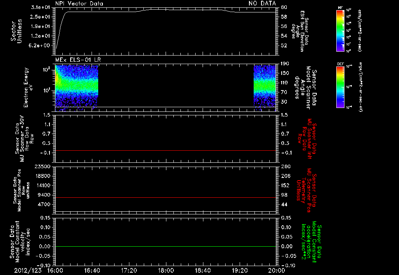Viewport: 399px width, 275px height.
Task: Click the 16:00 time tick label
Action: click(55, 270)
